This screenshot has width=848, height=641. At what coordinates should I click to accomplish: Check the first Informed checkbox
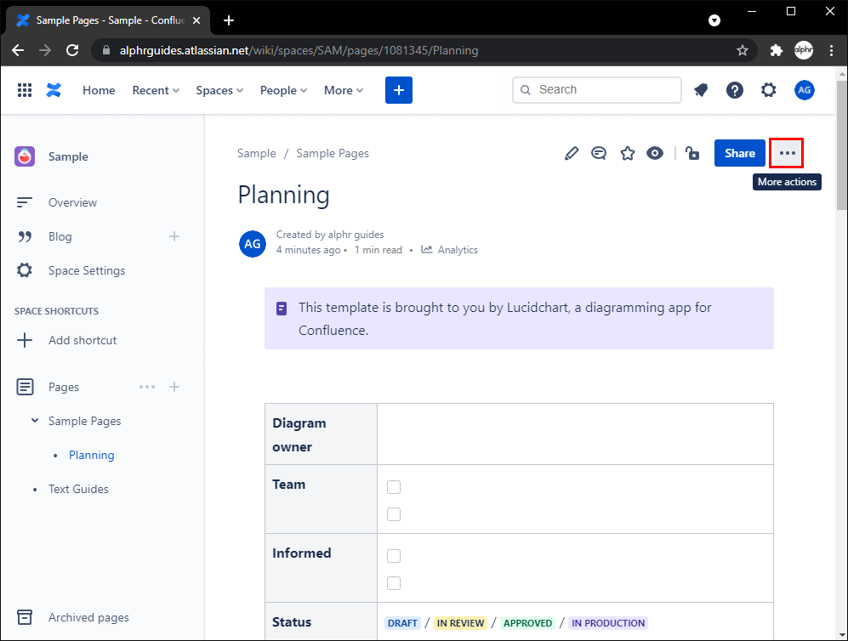click(x=394, y=556)
